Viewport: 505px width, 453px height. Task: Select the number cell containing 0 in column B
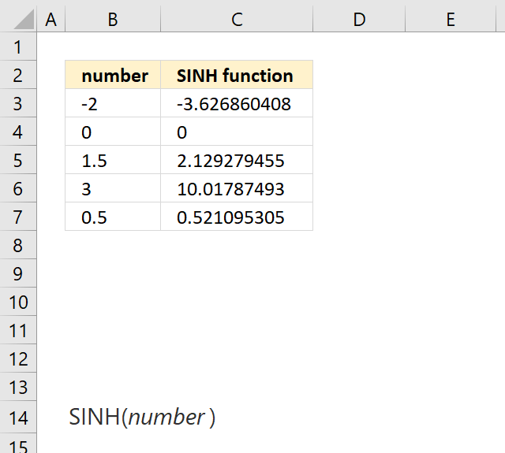(113, 132)
